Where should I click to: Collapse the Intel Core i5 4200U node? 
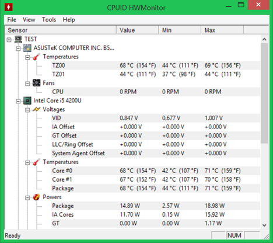pos(18,101)
